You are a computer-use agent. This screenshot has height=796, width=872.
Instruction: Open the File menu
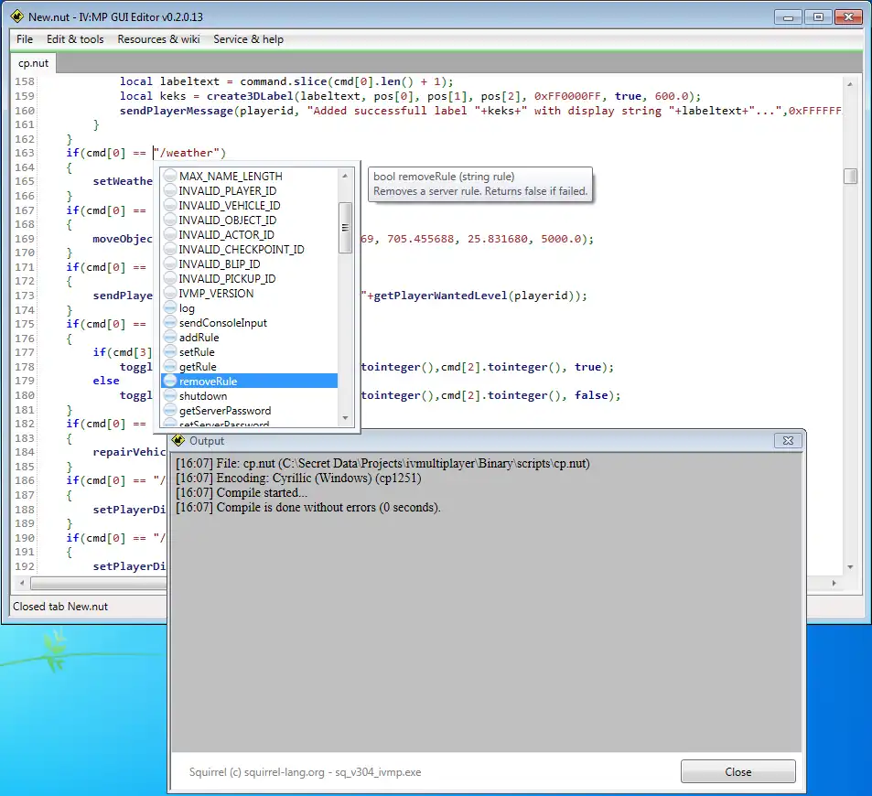click(x=25, y=39)
